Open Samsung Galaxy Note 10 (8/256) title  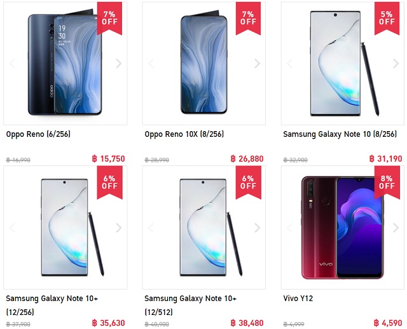pos(340,134)
